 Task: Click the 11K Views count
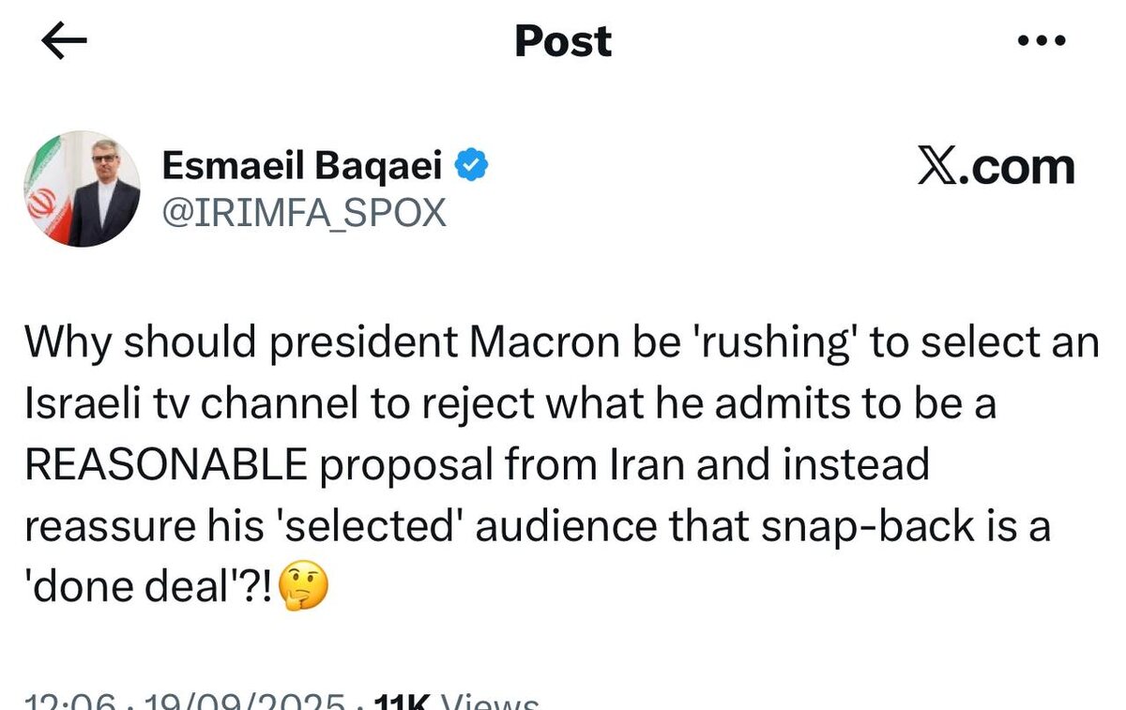pos(455,702)
